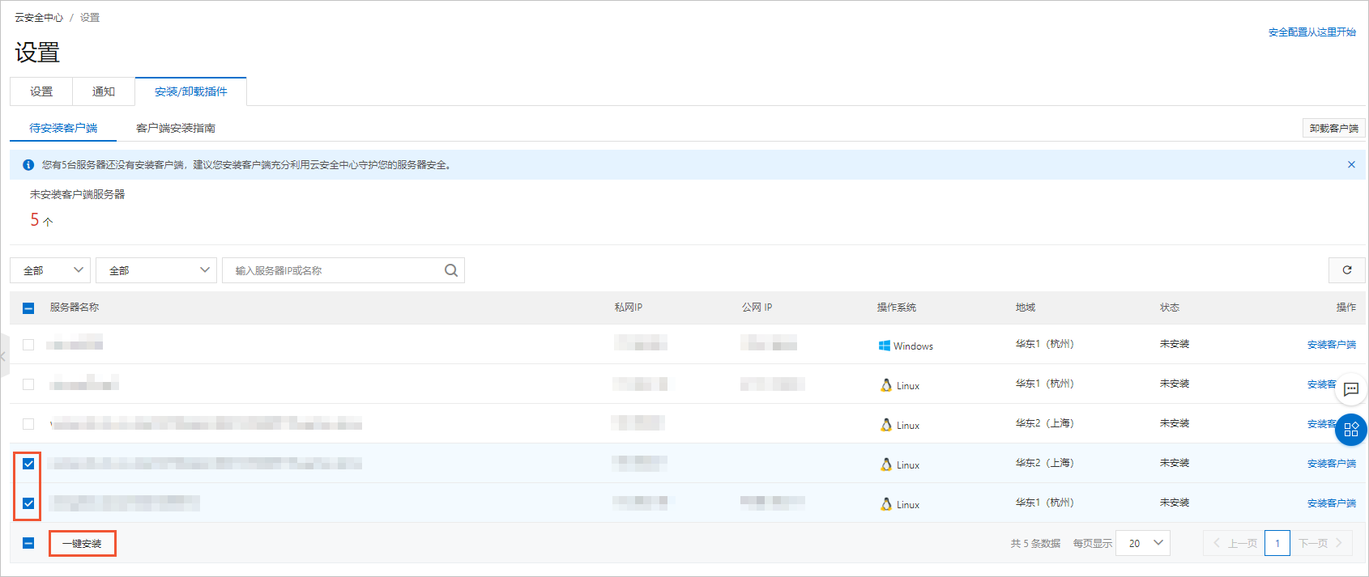1369x577 pixels.
Task: Click 安装客户端 link in last row
Action: pos(1332,503)
